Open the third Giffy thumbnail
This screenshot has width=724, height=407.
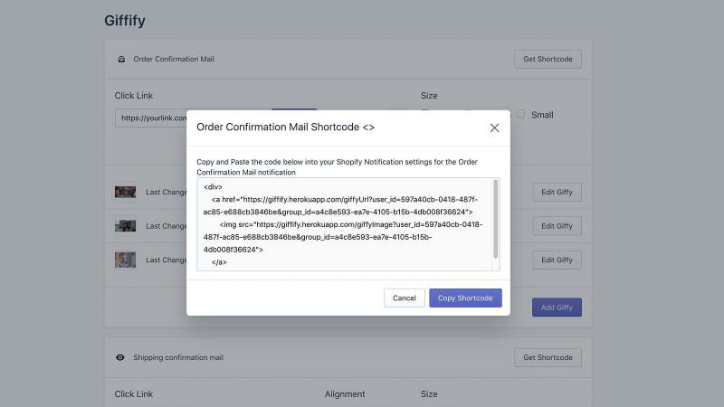tap(125, 260)
